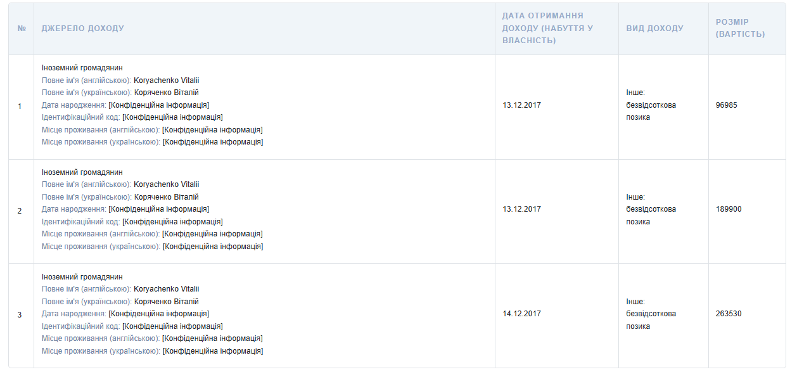Click the "Дата отримання доходу" column header

(547, 28)
